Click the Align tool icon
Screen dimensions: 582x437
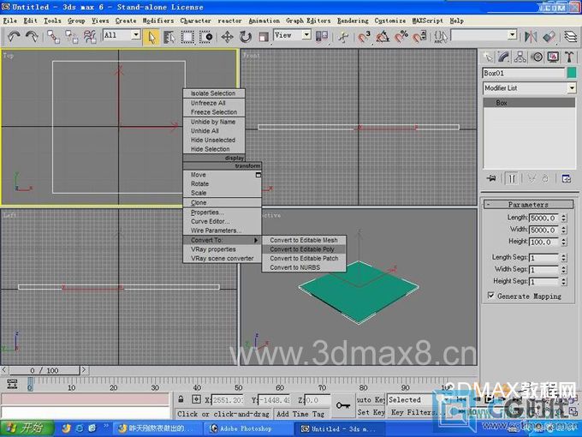point(549,36)
